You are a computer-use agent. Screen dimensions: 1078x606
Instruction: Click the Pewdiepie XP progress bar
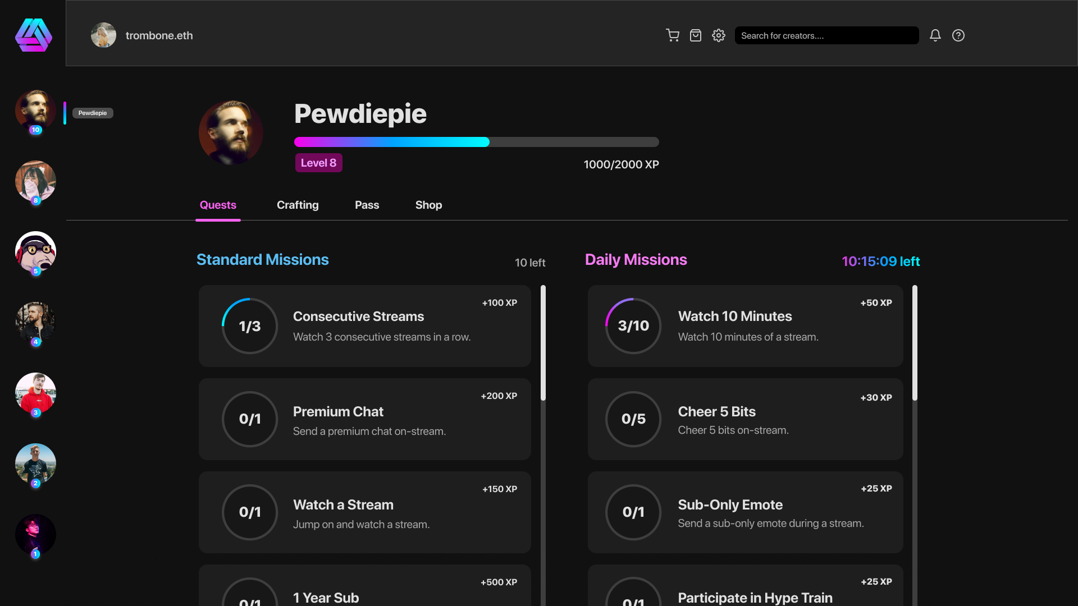[476, 142]
